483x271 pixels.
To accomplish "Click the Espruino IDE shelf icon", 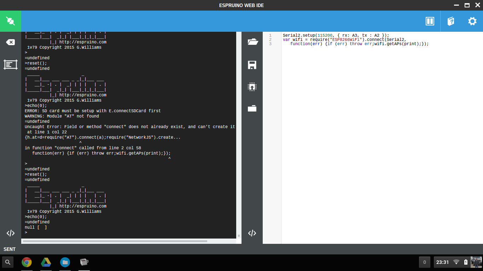I will [84, 262].
